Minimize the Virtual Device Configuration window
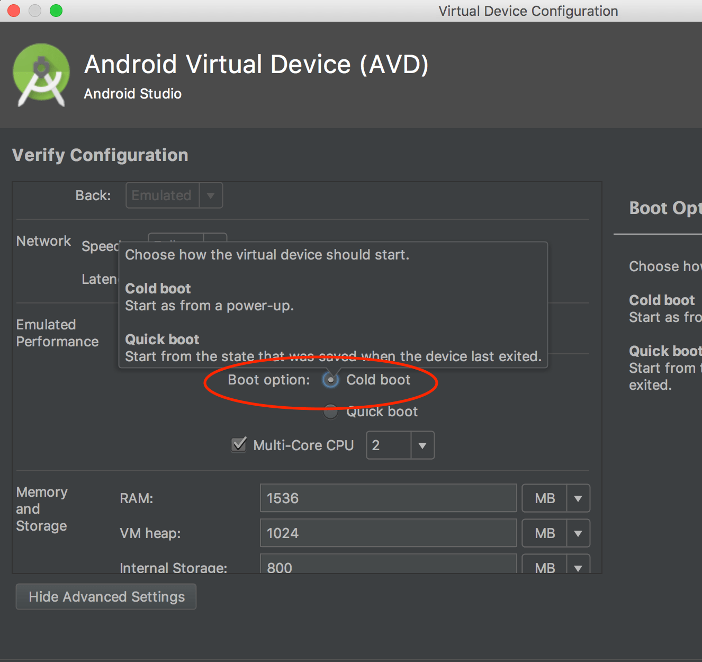 pyautogui.click(x=35, y=11)
